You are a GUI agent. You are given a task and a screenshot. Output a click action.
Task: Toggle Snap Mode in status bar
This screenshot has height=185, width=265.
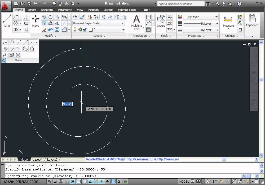point(55,182)
